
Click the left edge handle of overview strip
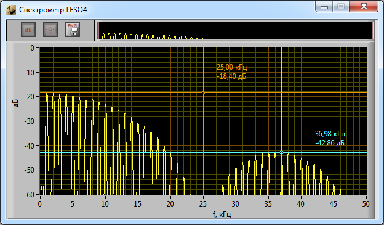[x=98, y=30]
